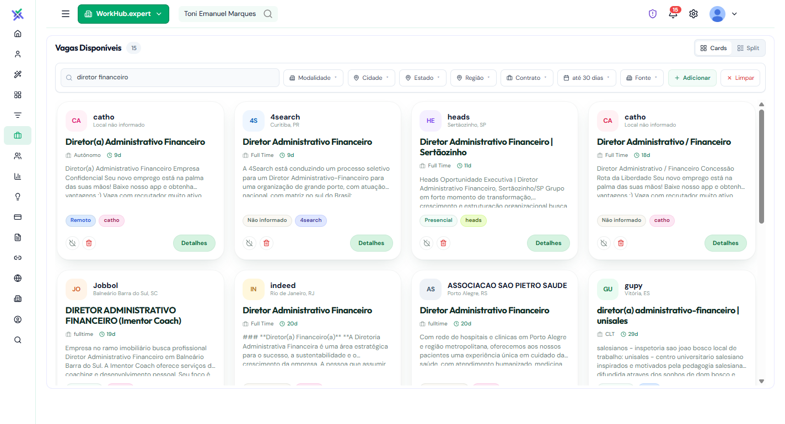This screenshot has width=785, height=424.
Task: Switch to Split view
Action: [748, 48]
